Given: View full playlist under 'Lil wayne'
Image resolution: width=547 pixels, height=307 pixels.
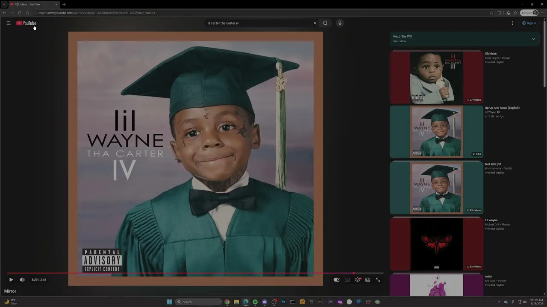Looking at the screenshot, I should (494, 229).
